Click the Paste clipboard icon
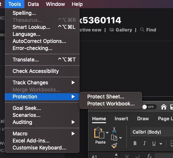This screenshot has width=173, height=158. [99, 133]
